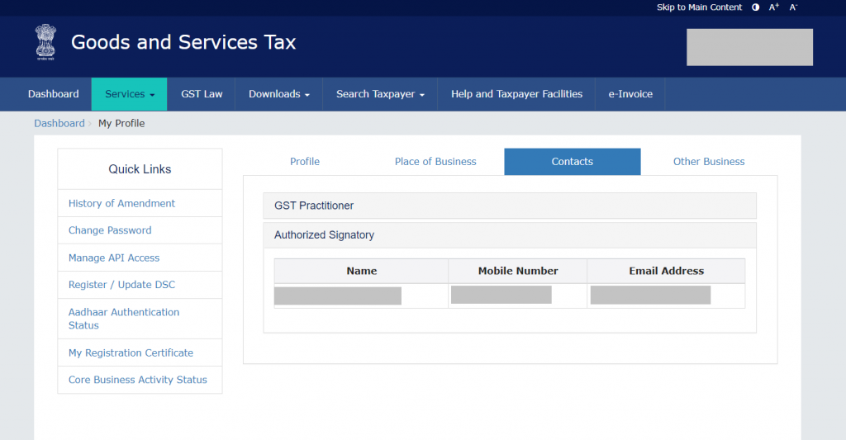Screen dimensions: 846x440
Task: Click the Mobile Number column header
Action: [518, 272]
